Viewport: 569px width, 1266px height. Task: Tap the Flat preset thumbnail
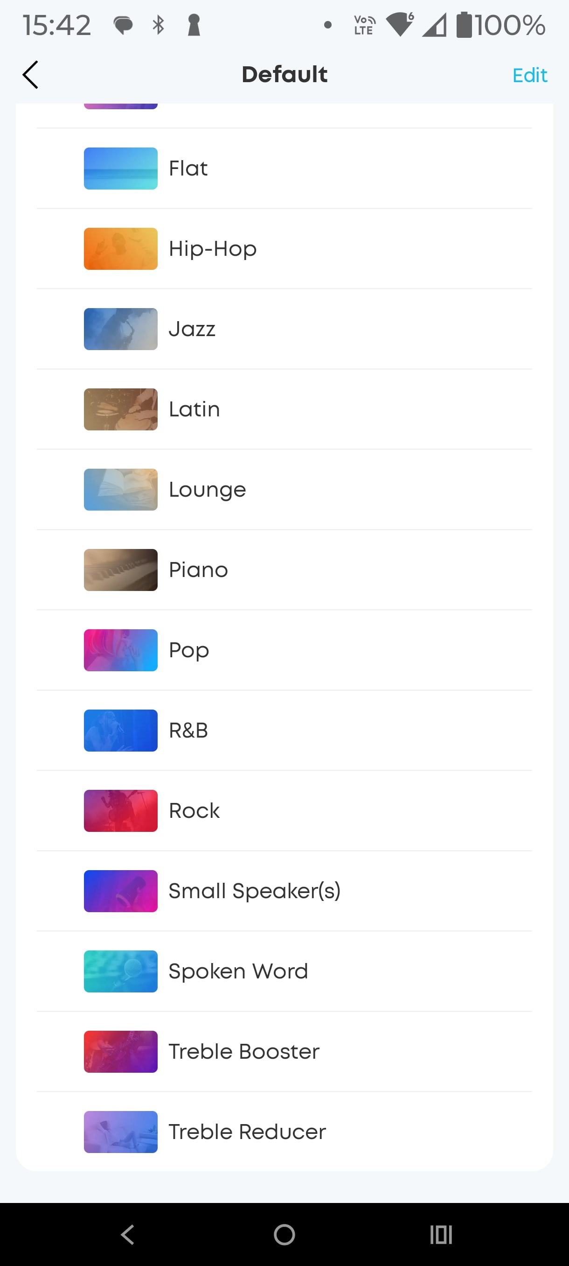pyautogui.click(x=120, y=169)
